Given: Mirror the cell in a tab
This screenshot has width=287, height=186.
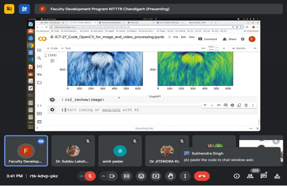Looking at the screenshot, I should pyautogui.click(x=239, y=105).
